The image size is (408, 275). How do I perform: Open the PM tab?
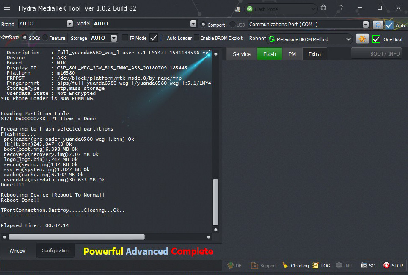[x=292, y=54]
